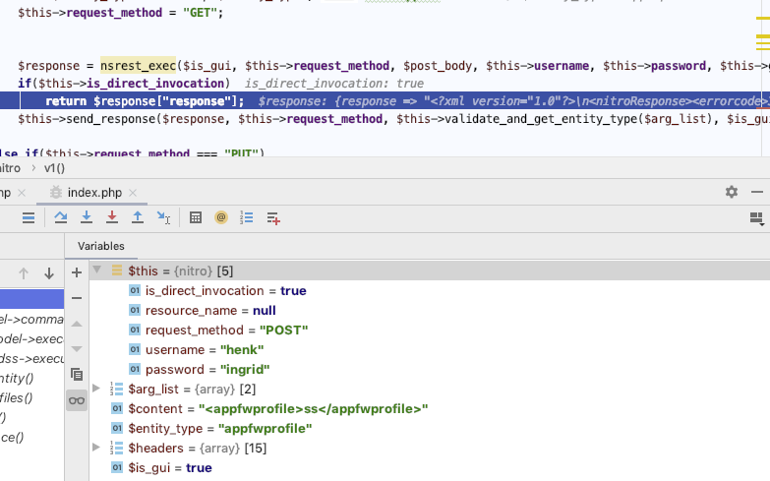Screen dimensions: 770x481
Task: Click the Duplicate Watch copy icon
Action: point(77,374)
